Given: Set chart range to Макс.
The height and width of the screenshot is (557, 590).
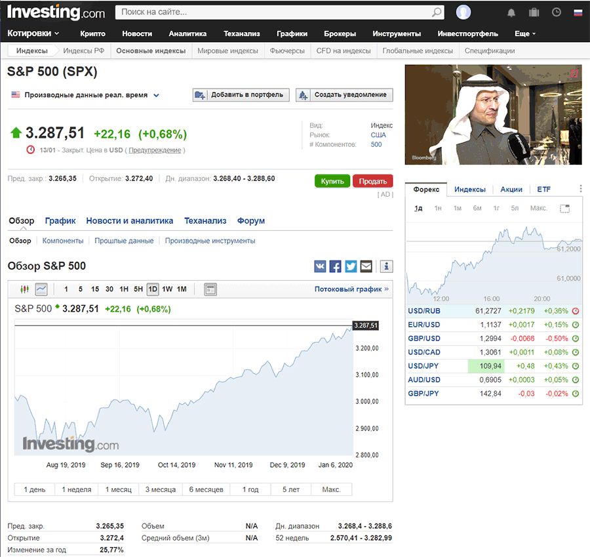Looking at the screenshot, I should 331,489.
